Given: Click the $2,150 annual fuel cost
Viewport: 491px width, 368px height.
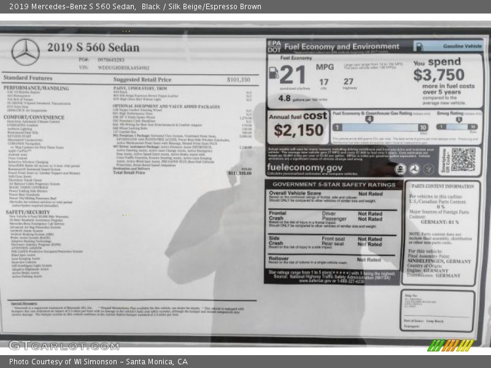Looking at the screenshot, I should (298, 130).
